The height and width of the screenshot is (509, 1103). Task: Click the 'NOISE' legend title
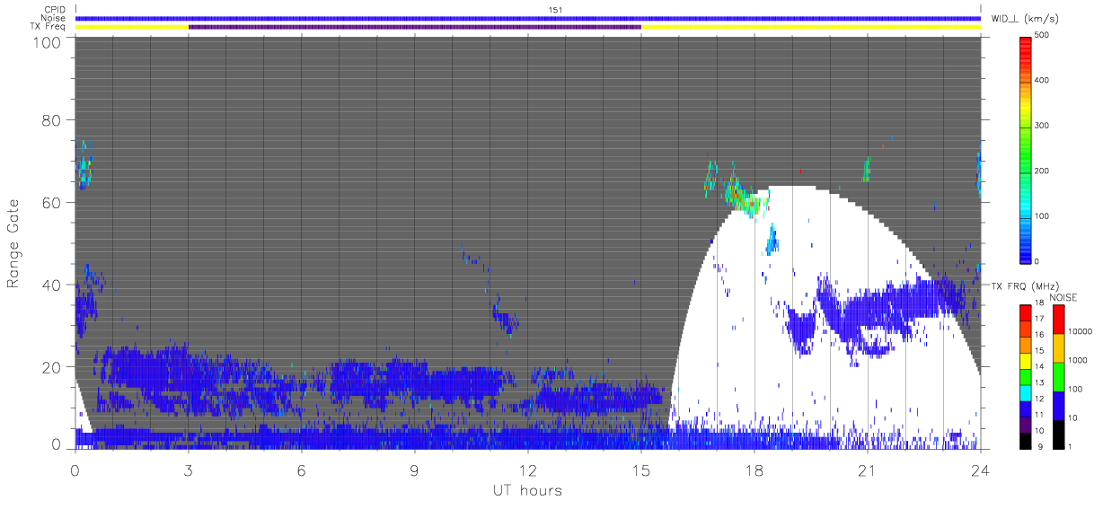[x=1063, y=297]
